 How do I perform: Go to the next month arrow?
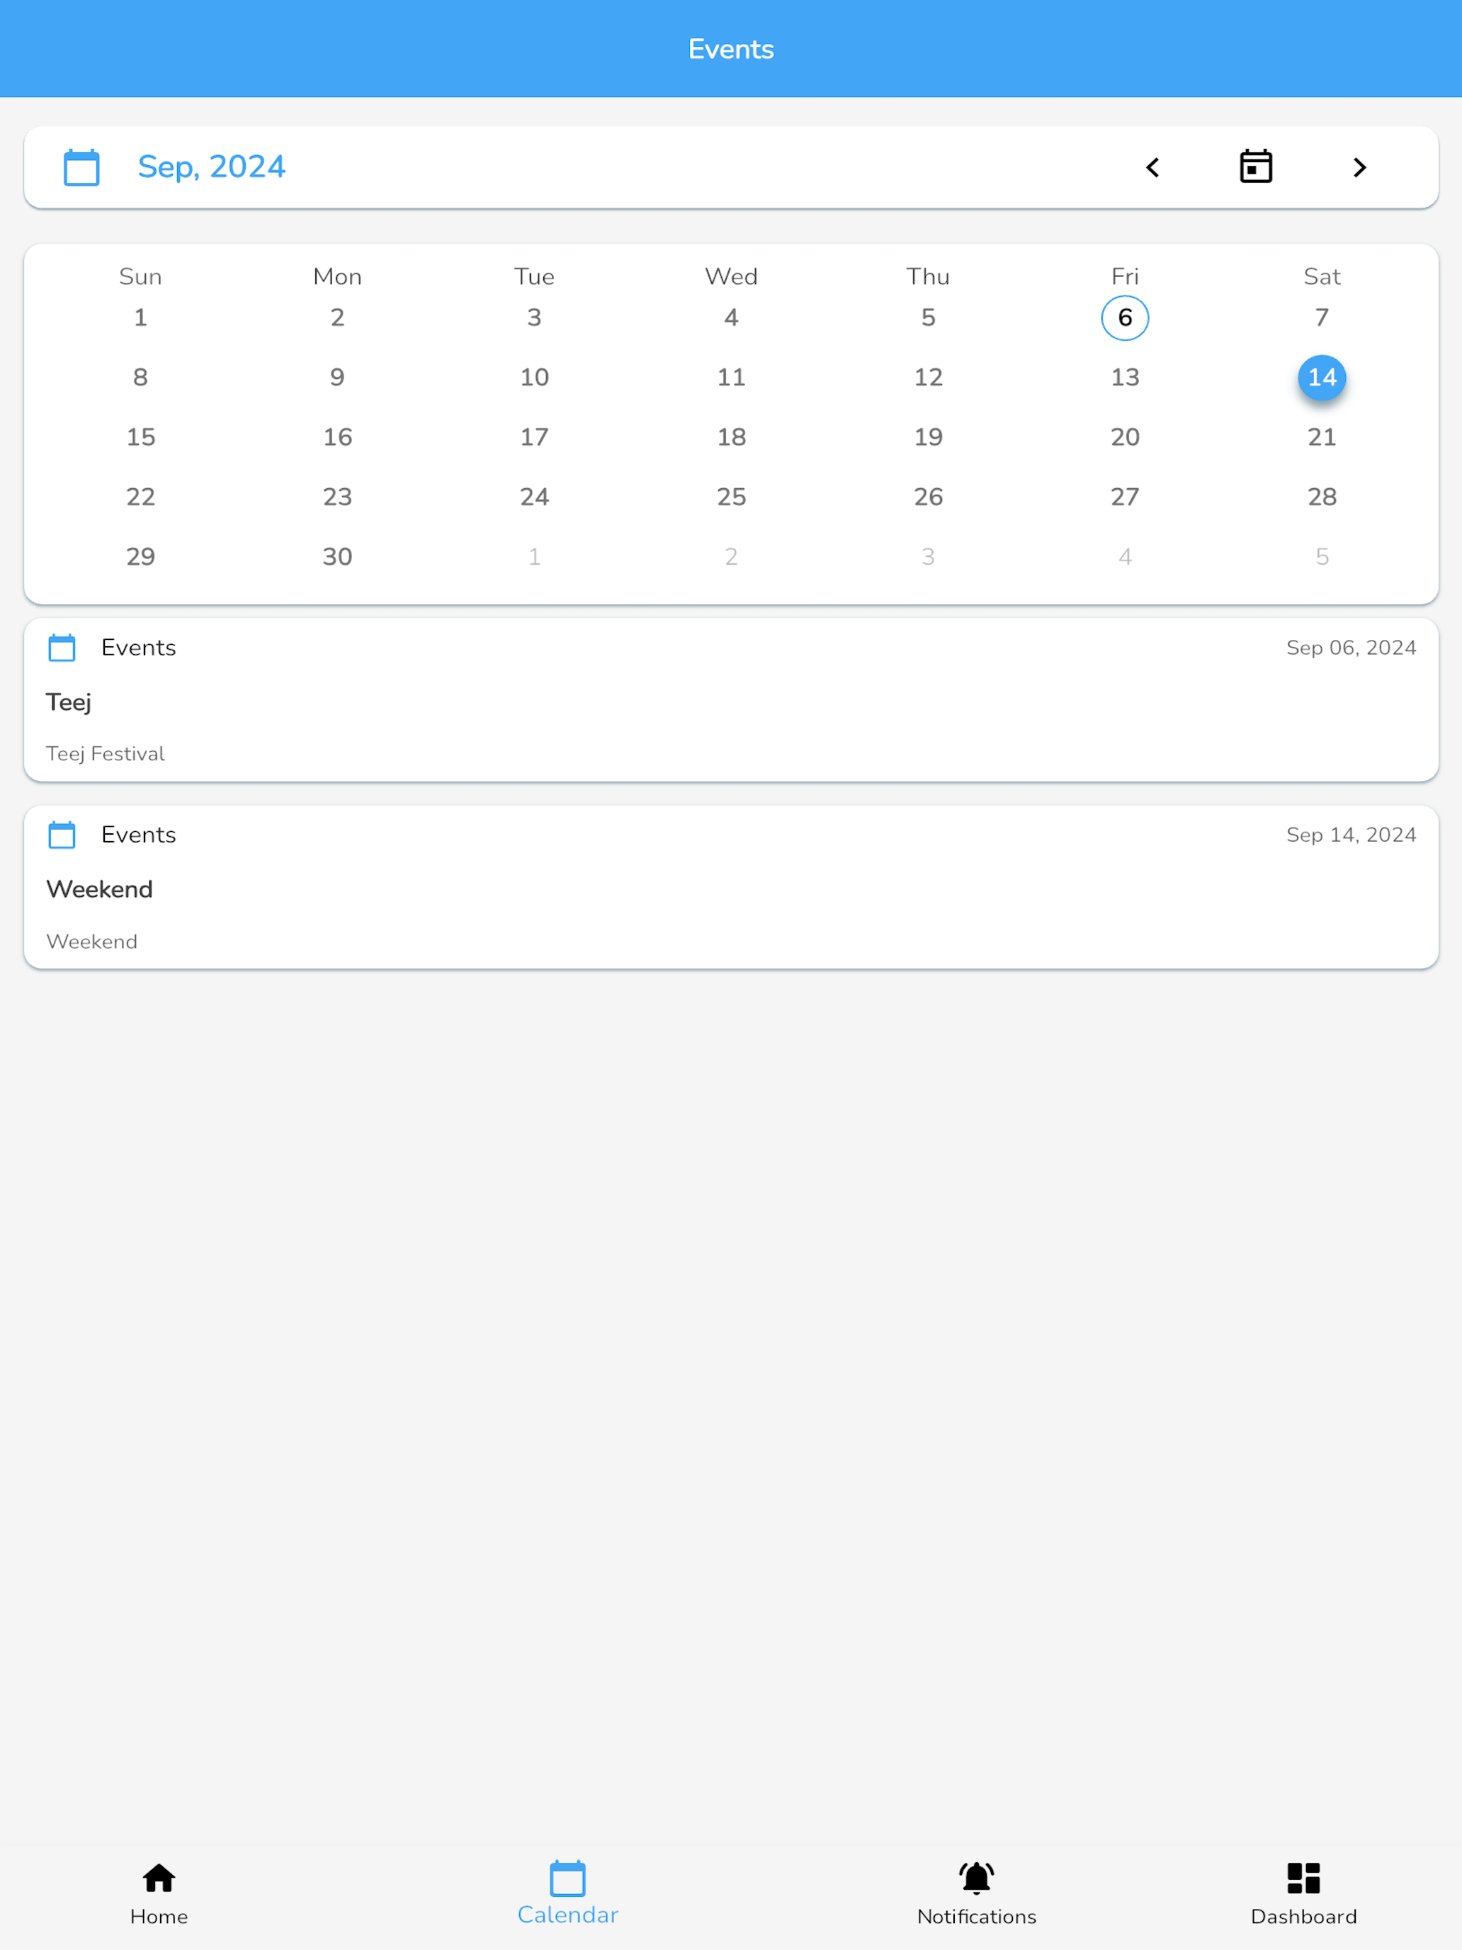pyautogui.click(x=1359, y=167)
